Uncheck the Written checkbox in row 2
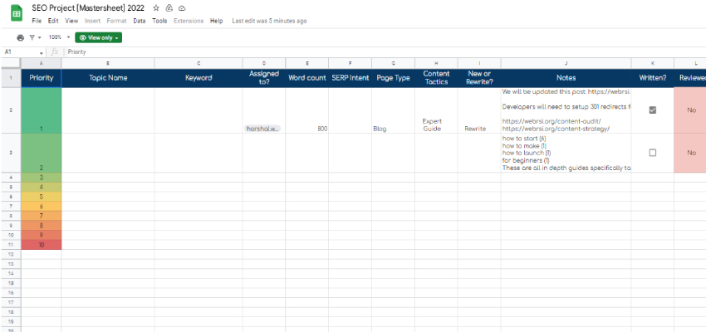 (652, 110)
